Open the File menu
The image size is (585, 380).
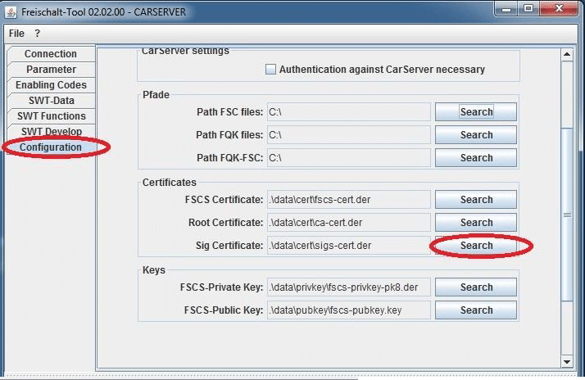click(16, 34)
